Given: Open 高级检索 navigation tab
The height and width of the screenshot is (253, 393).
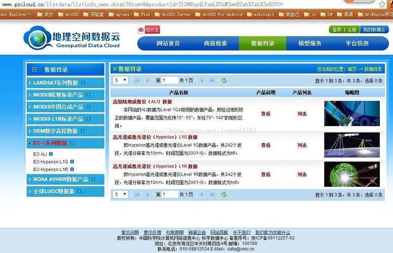Looking at the screenshot, I should point(215,44).
